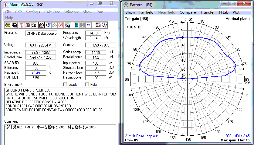Open the Transfer menu
This screenshot has height=145, width=254.
click(x=208, y=12)
